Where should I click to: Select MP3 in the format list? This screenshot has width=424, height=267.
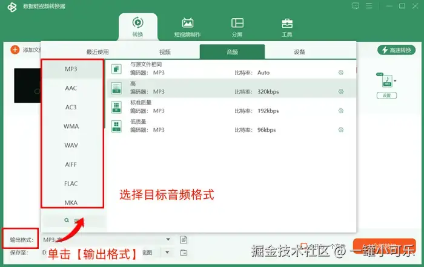tap(71, 69)
